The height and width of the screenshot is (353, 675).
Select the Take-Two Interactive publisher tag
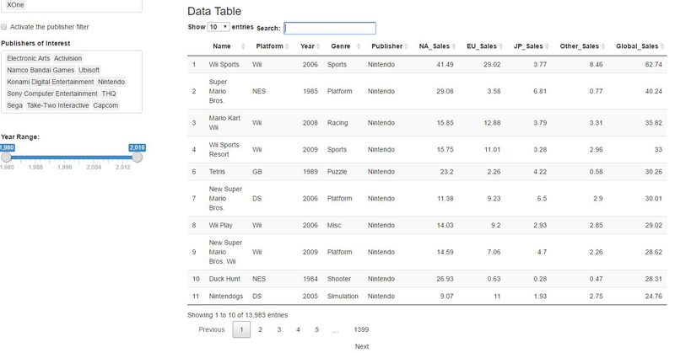point(57,105)
